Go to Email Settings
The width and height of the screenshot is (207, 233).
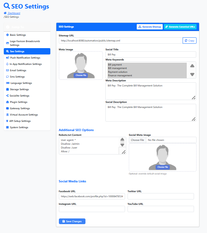pos(27,70)
